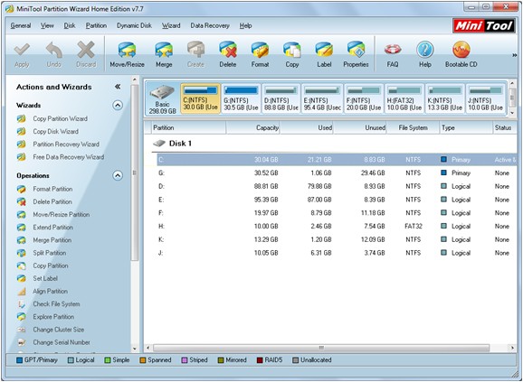
Task: Open Partition Recovery Wizard
Action: (66, 144)
